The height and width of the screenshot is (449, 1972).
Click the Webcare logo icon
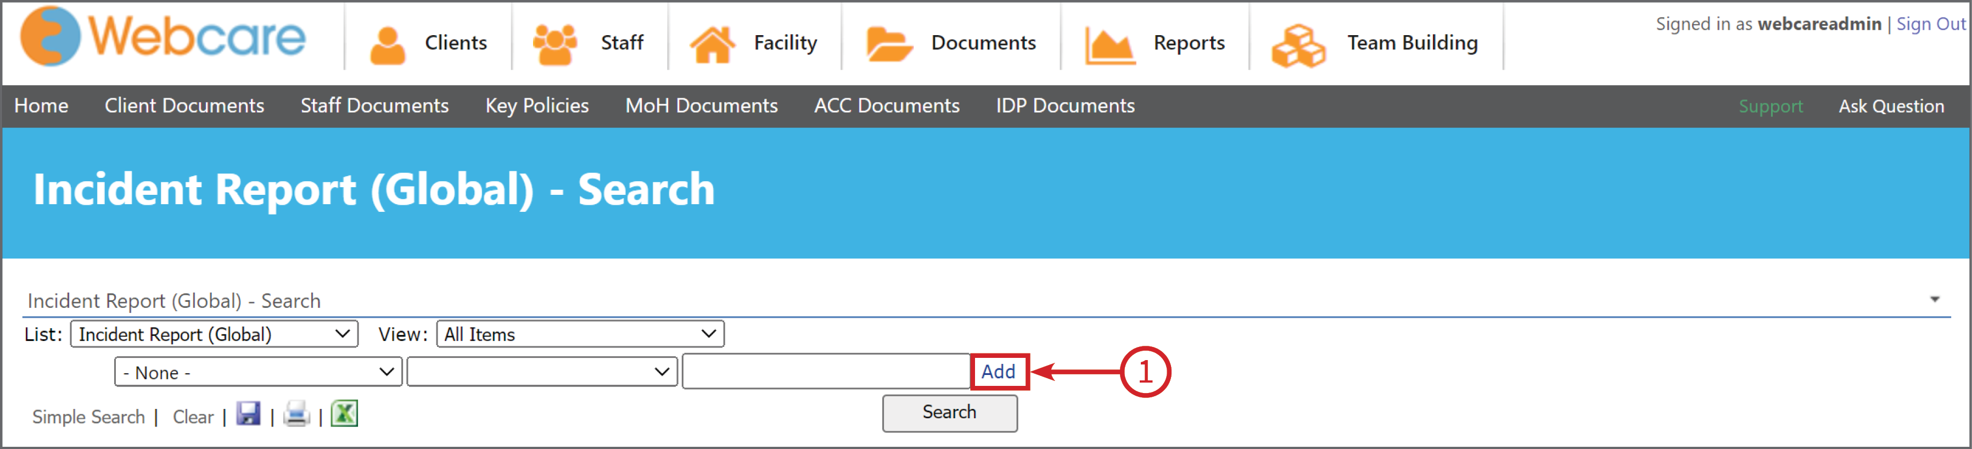click(50, 36)
